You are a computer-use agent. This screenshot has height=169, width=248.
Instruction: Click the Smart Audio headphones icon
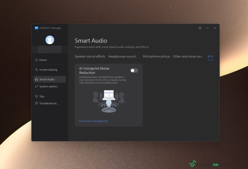(x=36, y=79)
